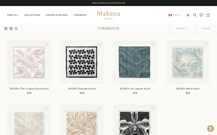The image size is (217, 135).
Task: Go to the Makena Hawai'i home logo
Action: [108, 15]
